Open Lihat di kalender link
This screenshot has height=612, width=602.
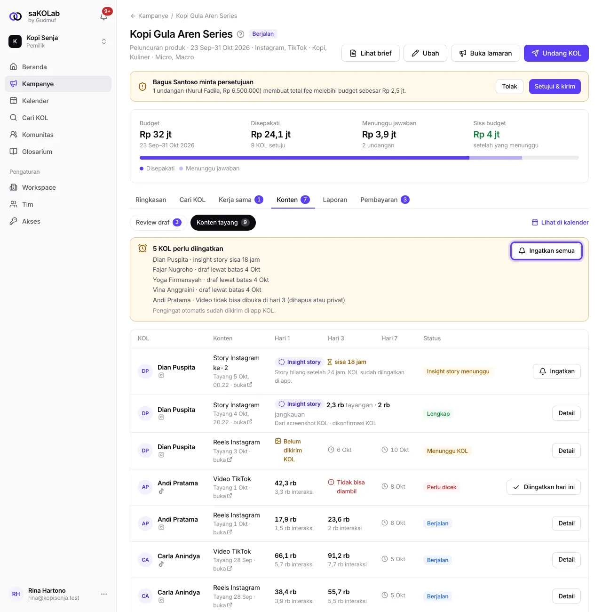coord(560,223)
